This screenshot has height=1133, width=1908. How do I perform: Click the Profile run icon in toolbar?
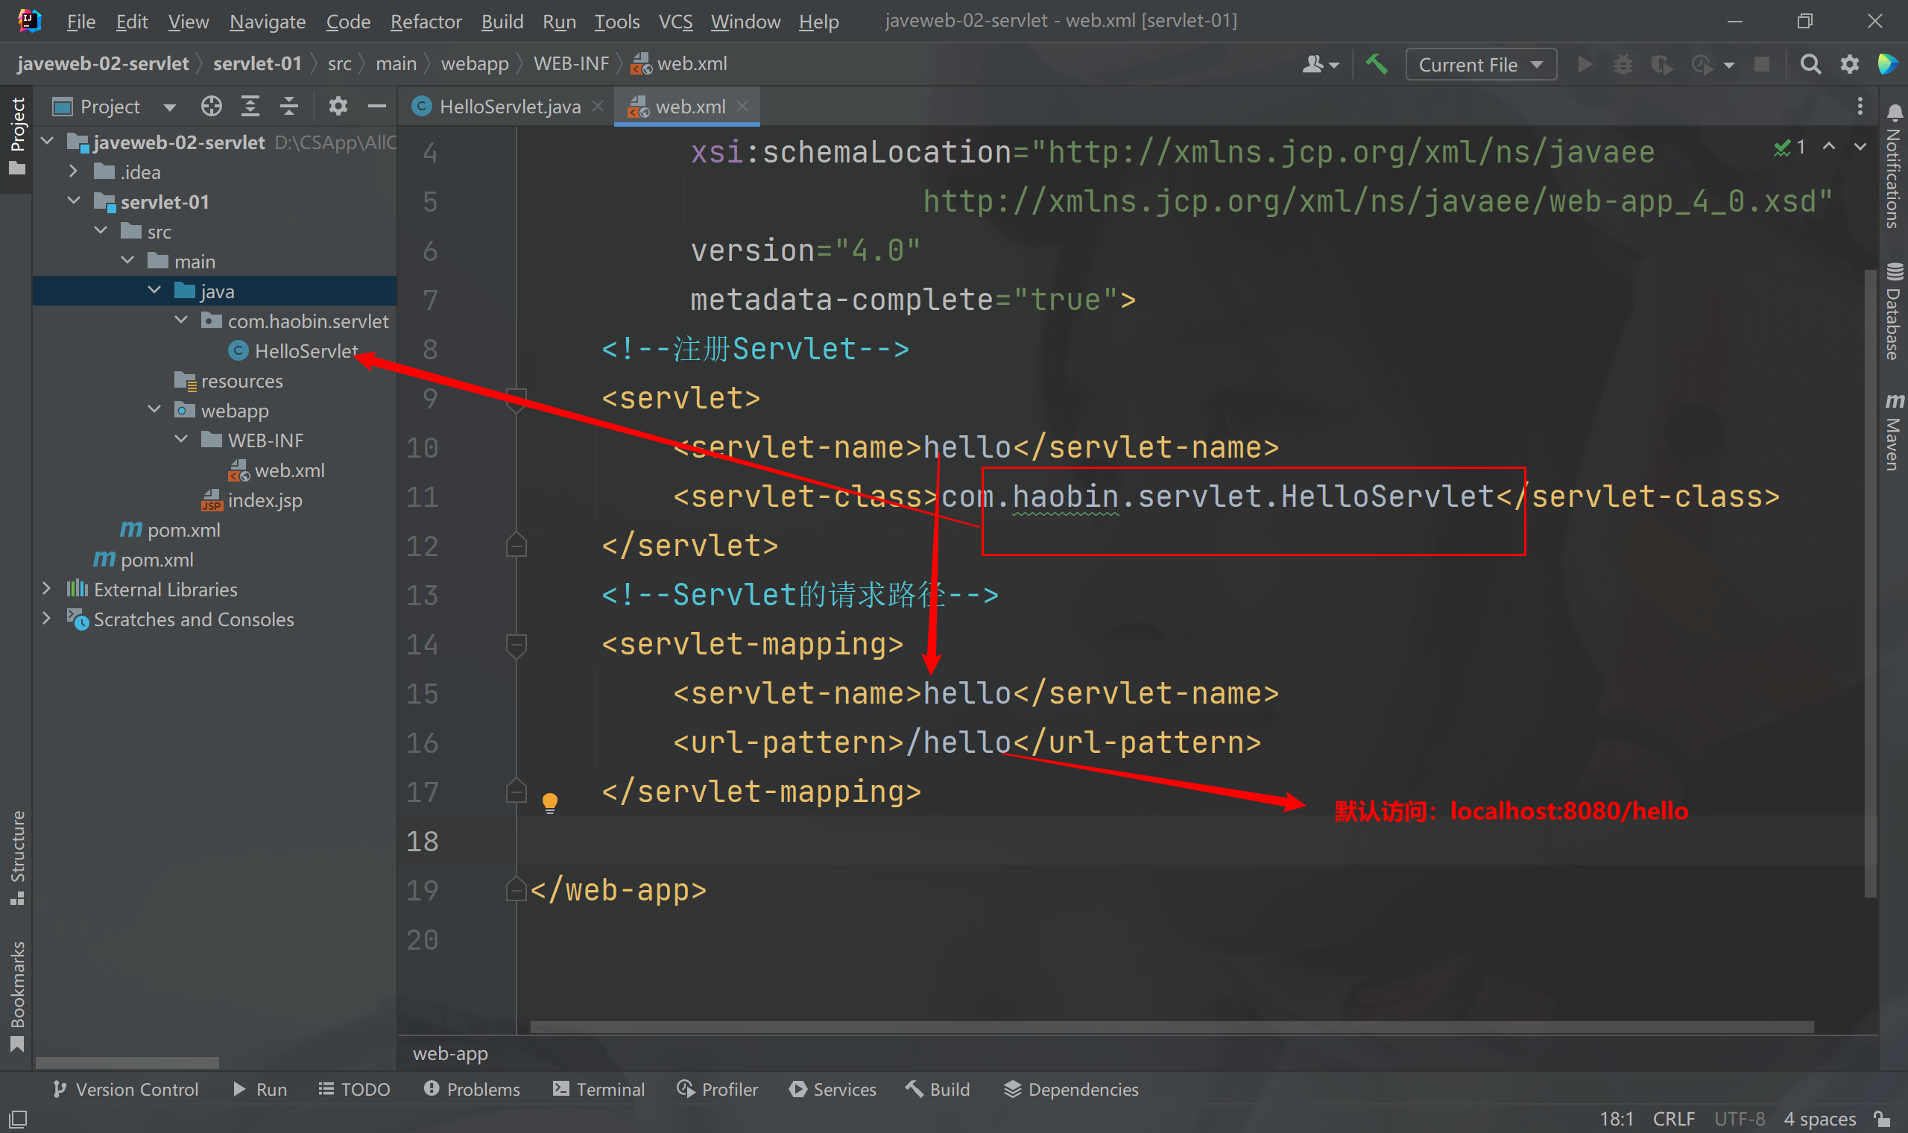[1701, 64]
